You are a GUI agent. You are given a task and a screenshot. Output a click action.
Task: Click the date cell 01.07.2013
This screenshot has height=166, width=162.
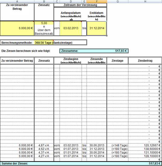click(x=71, y=149)
